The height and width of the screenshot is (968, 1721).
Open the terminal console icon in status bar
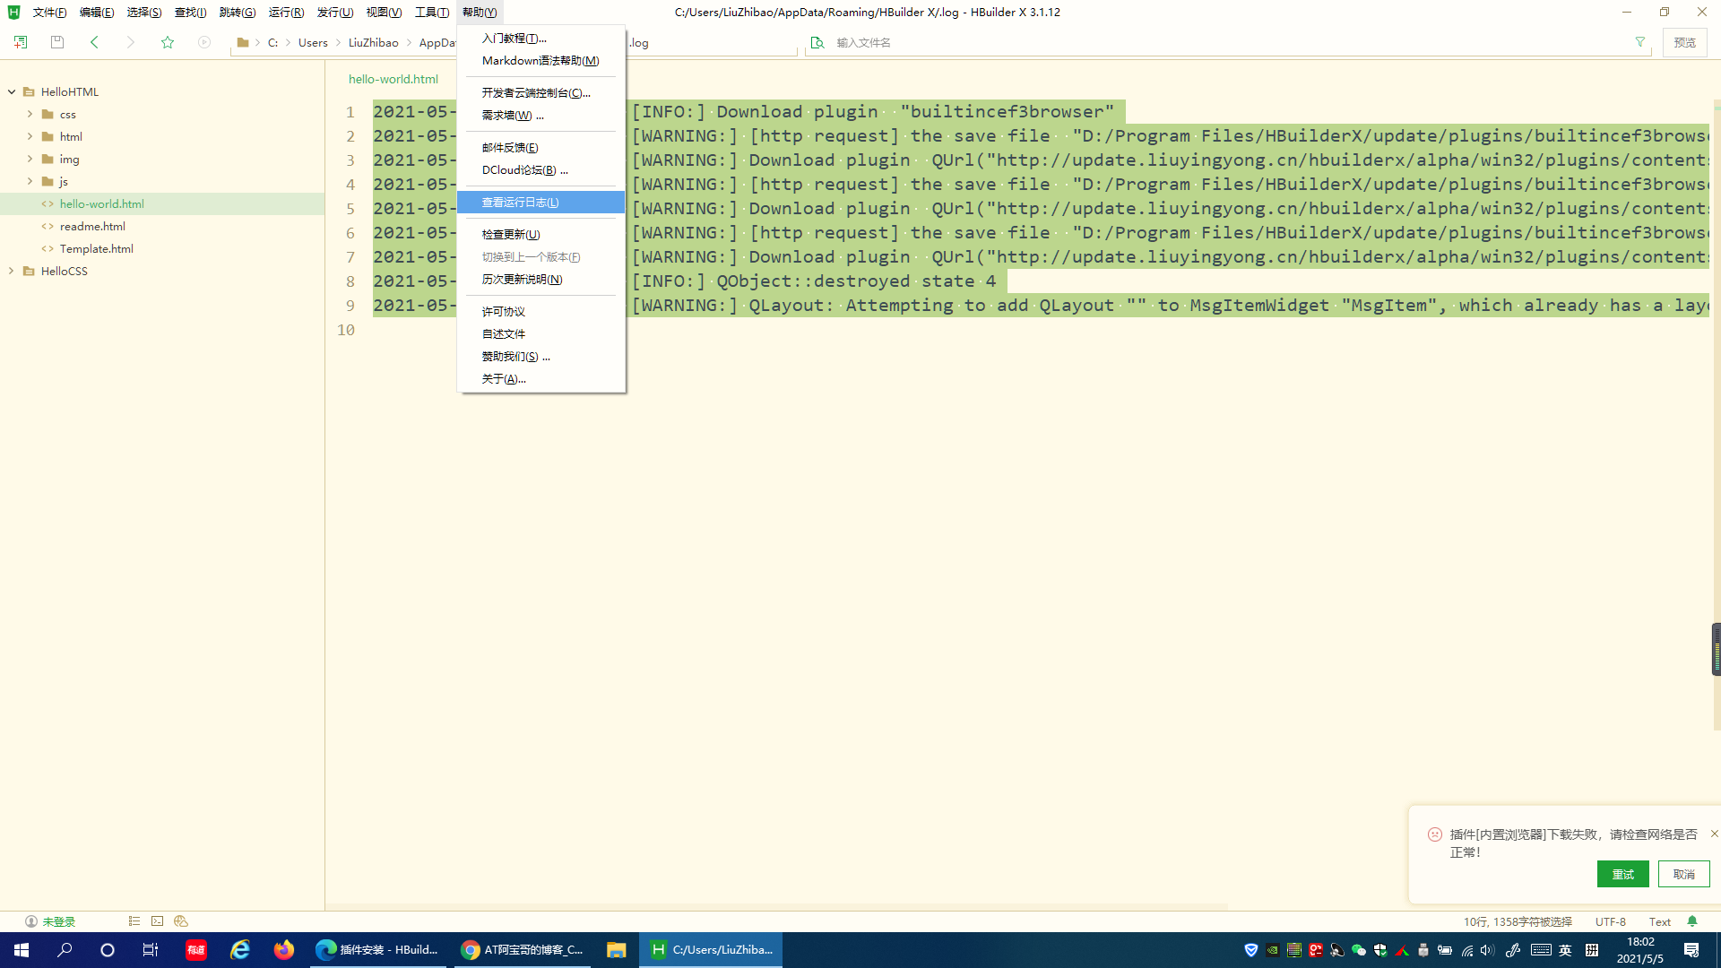coord(158,921)
